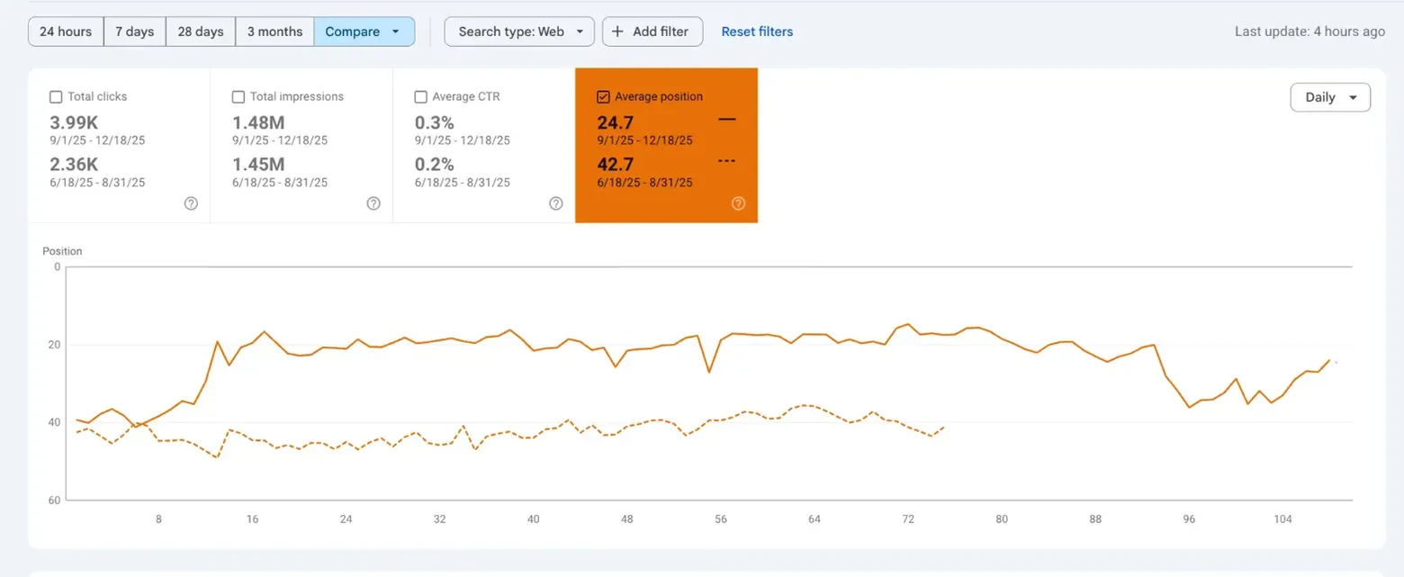Select the 7 days date range

point(135,32)
